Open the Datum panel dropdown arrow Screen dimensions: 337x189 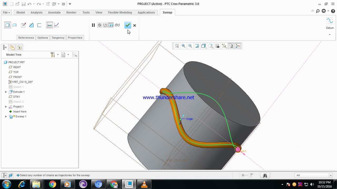330,34
